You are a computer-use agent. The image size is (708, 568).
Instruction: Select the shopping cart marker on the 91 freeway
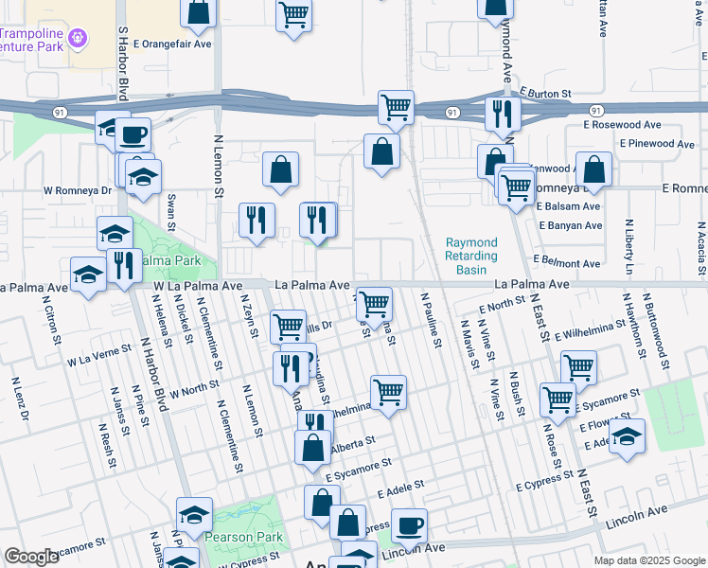pyautogui.click(x=396, y=108)
